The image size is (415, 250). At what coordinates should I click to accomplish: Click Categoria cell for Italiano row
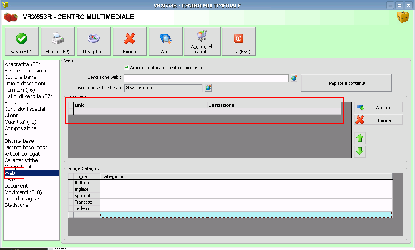coord(246,183)
